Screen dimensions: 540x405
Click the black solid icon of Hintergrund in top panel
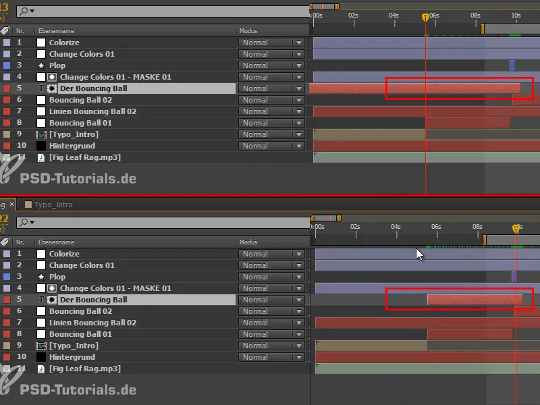tap(41, 146)
